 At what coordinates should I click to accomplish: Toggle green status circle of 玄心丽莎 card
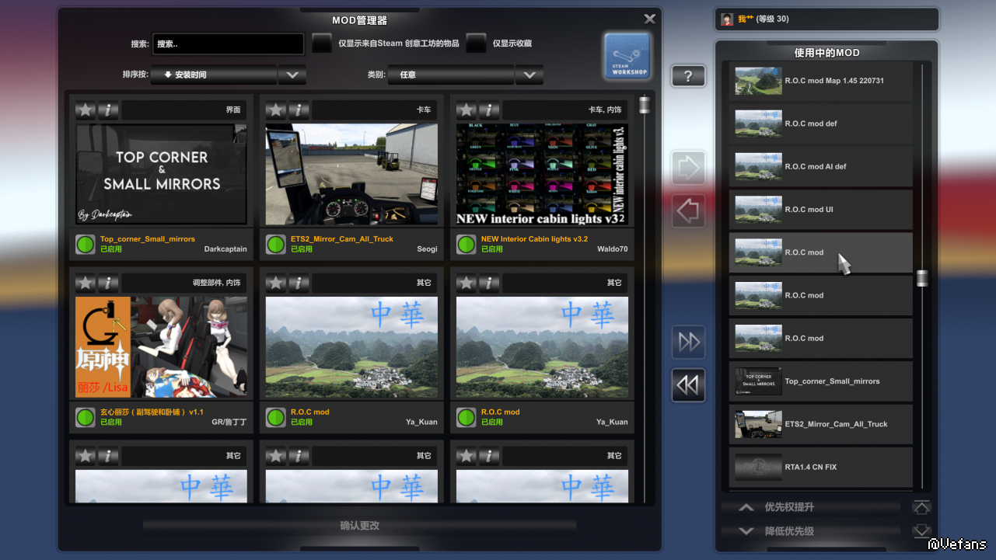86,417
